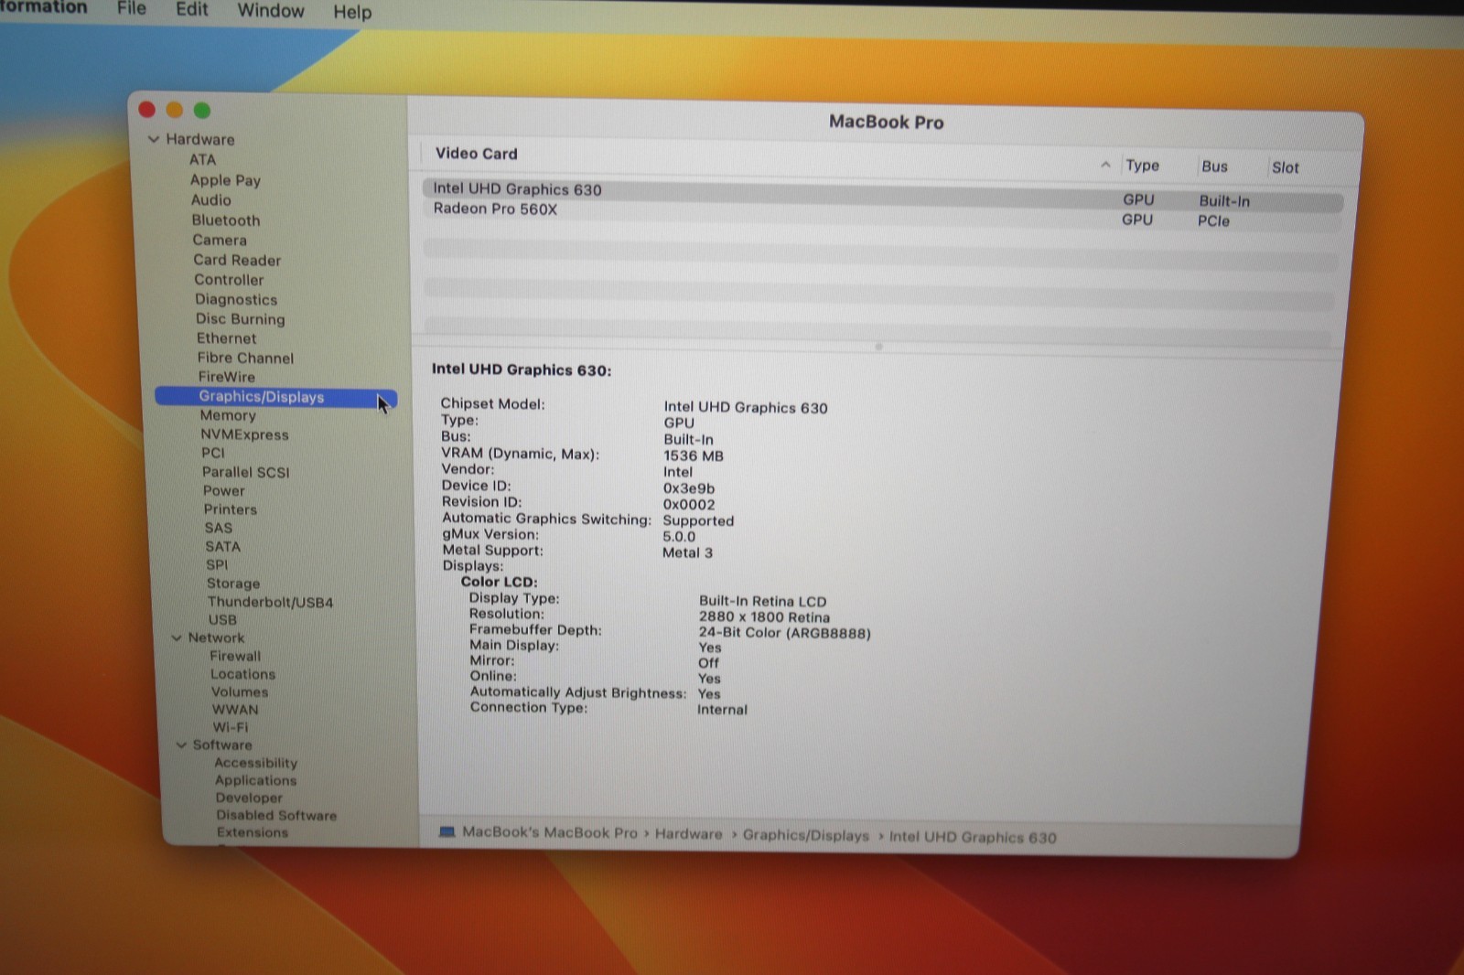Select Printers in the sidebar
Screen dimensions: 1464x975
230,509
